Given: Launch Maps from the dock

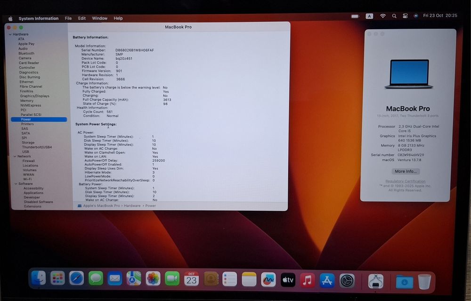Looking at the screenshot, I should tap(134, 278).
